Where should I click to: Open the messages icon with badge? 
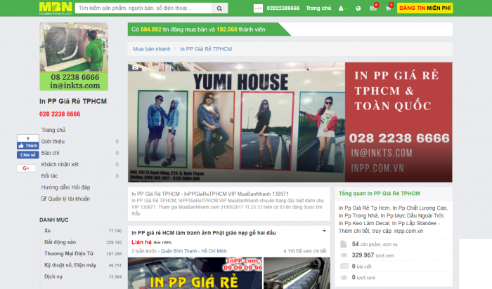pyautogui.click(x=373, y=8)
